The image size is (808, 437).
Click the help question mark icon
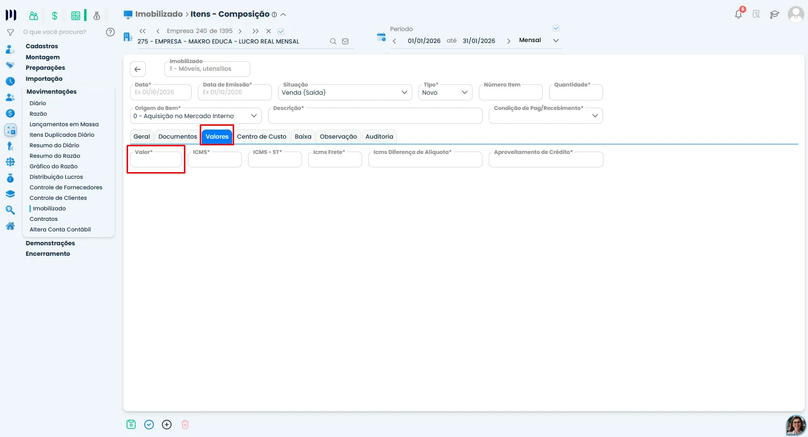tap(110, 32)
